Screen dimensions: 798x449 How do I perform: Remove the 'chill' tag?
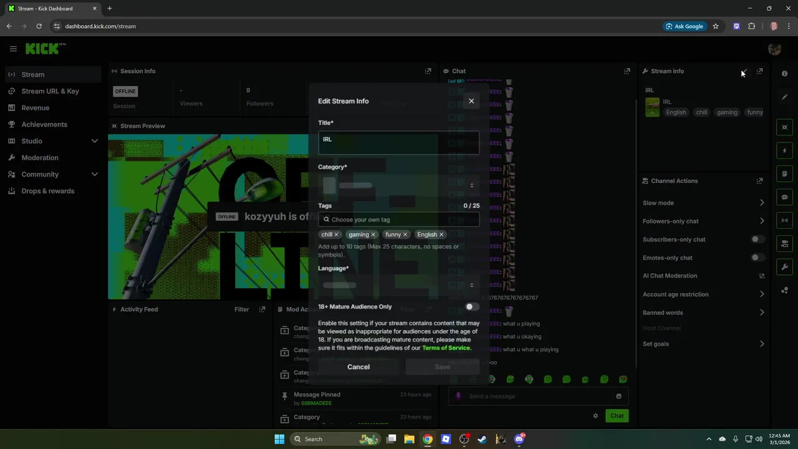(x=336, y=234)
